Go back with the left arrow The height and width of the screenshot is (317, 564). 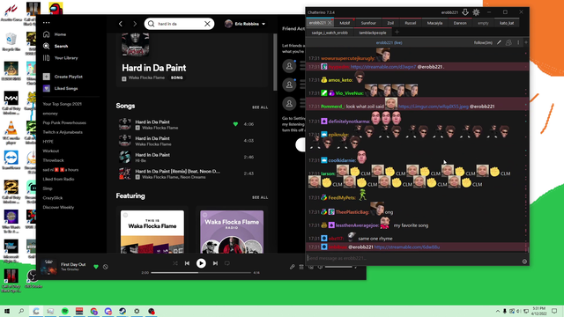121,24
